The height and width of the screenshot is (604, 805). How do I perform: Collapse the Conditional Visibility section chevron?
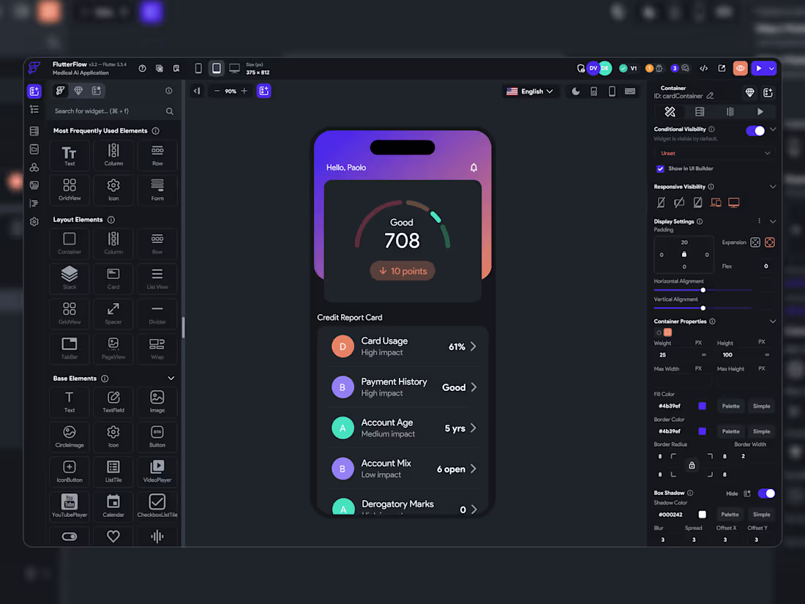click(773, 130)
